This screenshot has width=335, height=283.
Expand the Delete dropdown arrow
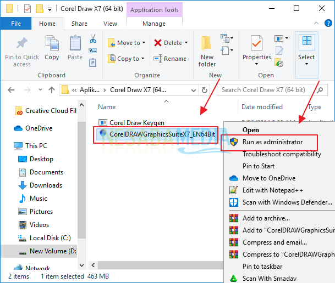click(x=186, y=43)
